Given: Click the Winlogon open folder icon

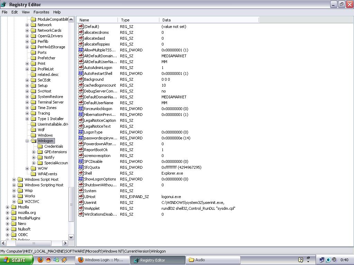Looking at the screenshot, I should coord(34,141).
